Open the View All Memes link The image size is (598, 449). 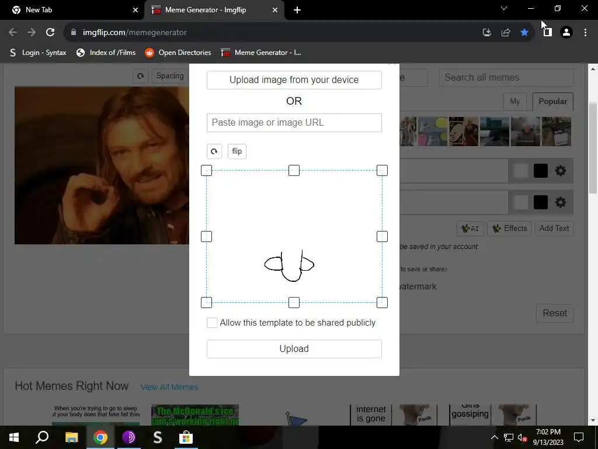click(169, 387)
